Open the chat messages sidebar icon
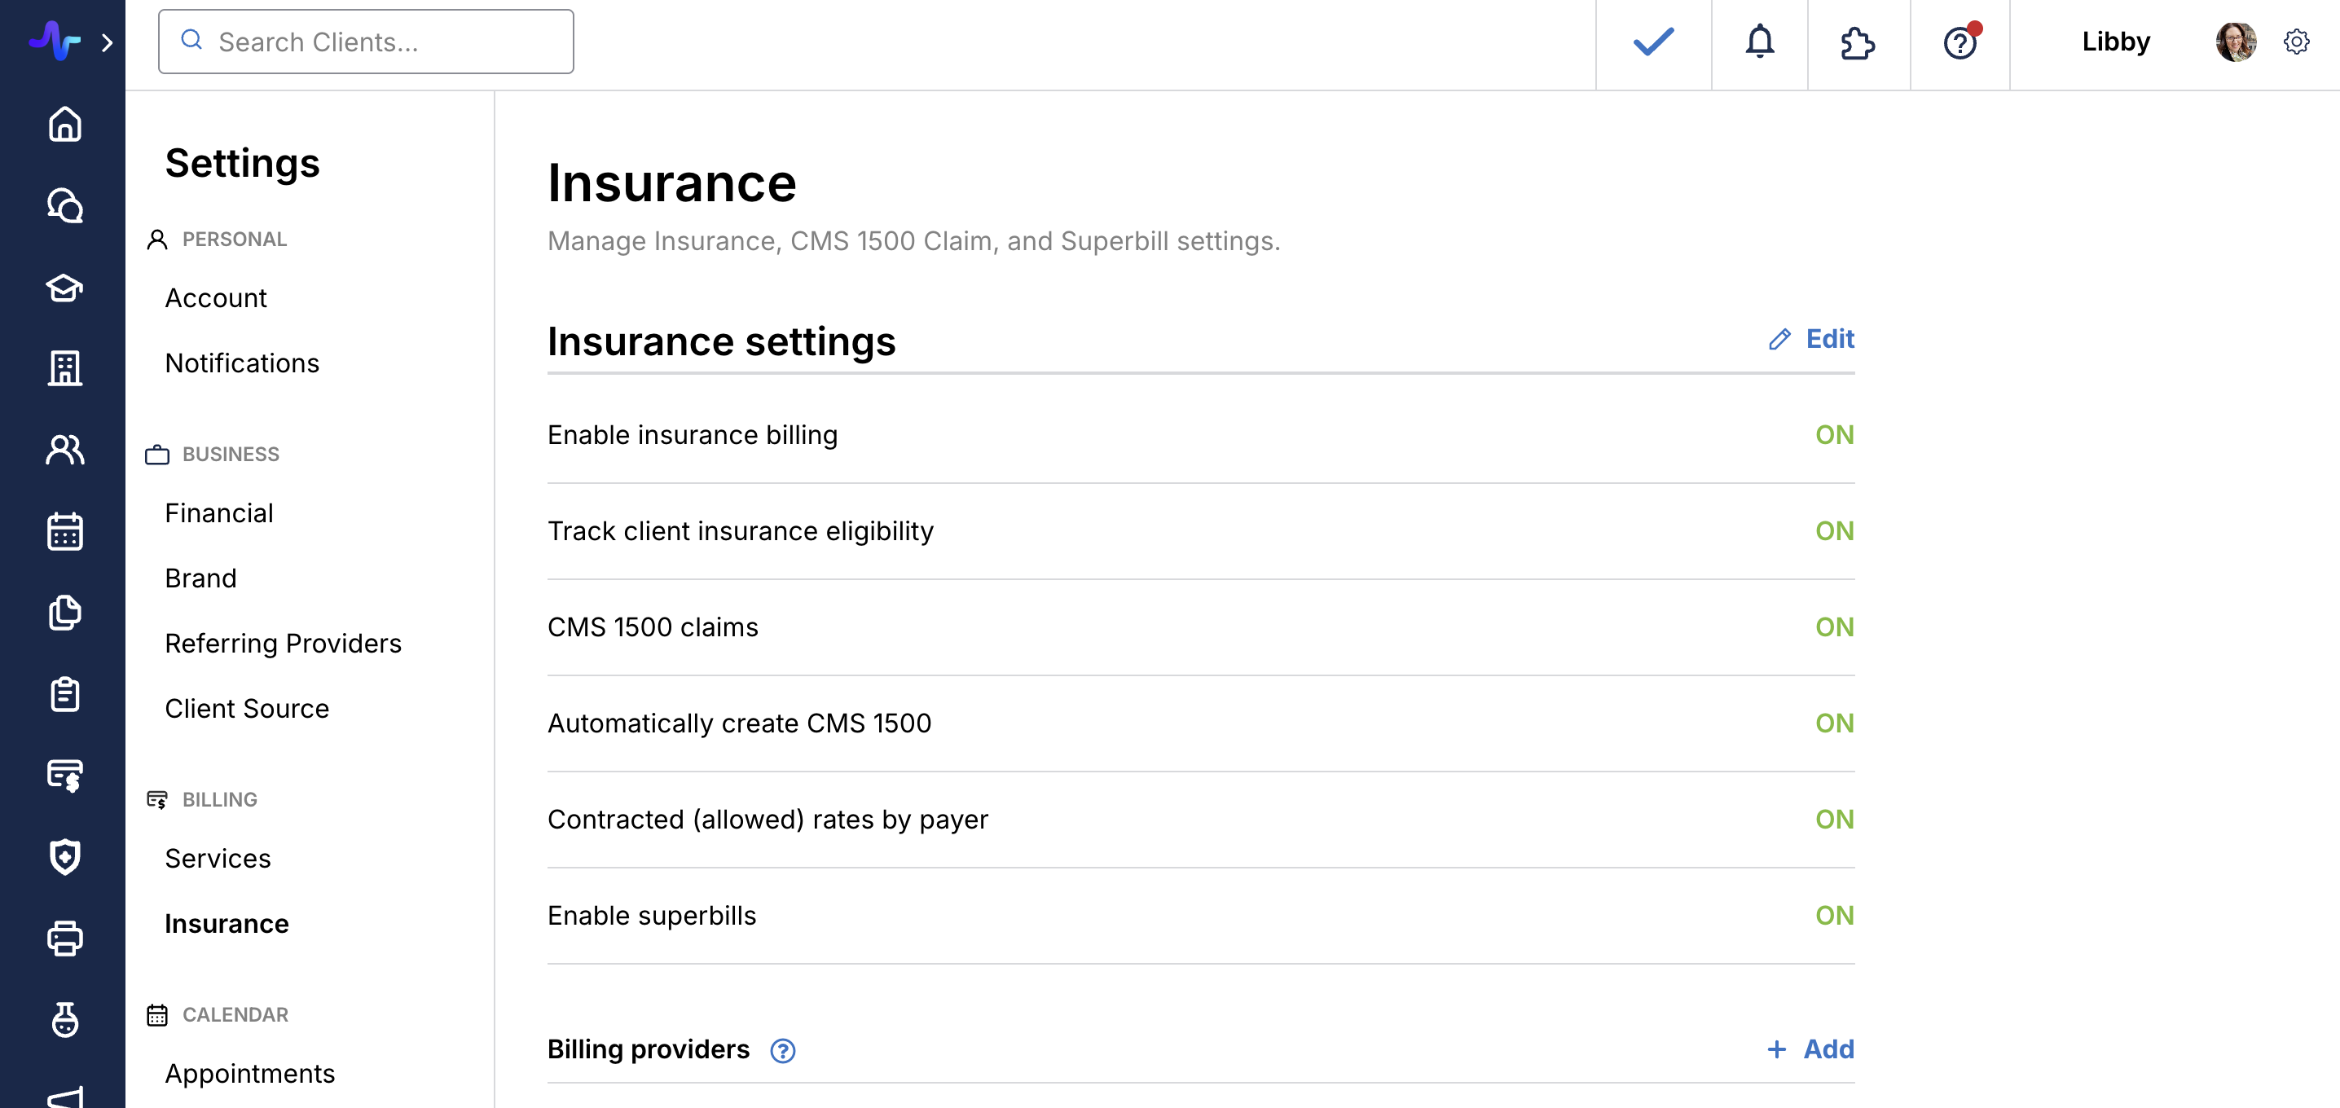This screenshot has width=2340, height=1108. click(x=64, y=206)
